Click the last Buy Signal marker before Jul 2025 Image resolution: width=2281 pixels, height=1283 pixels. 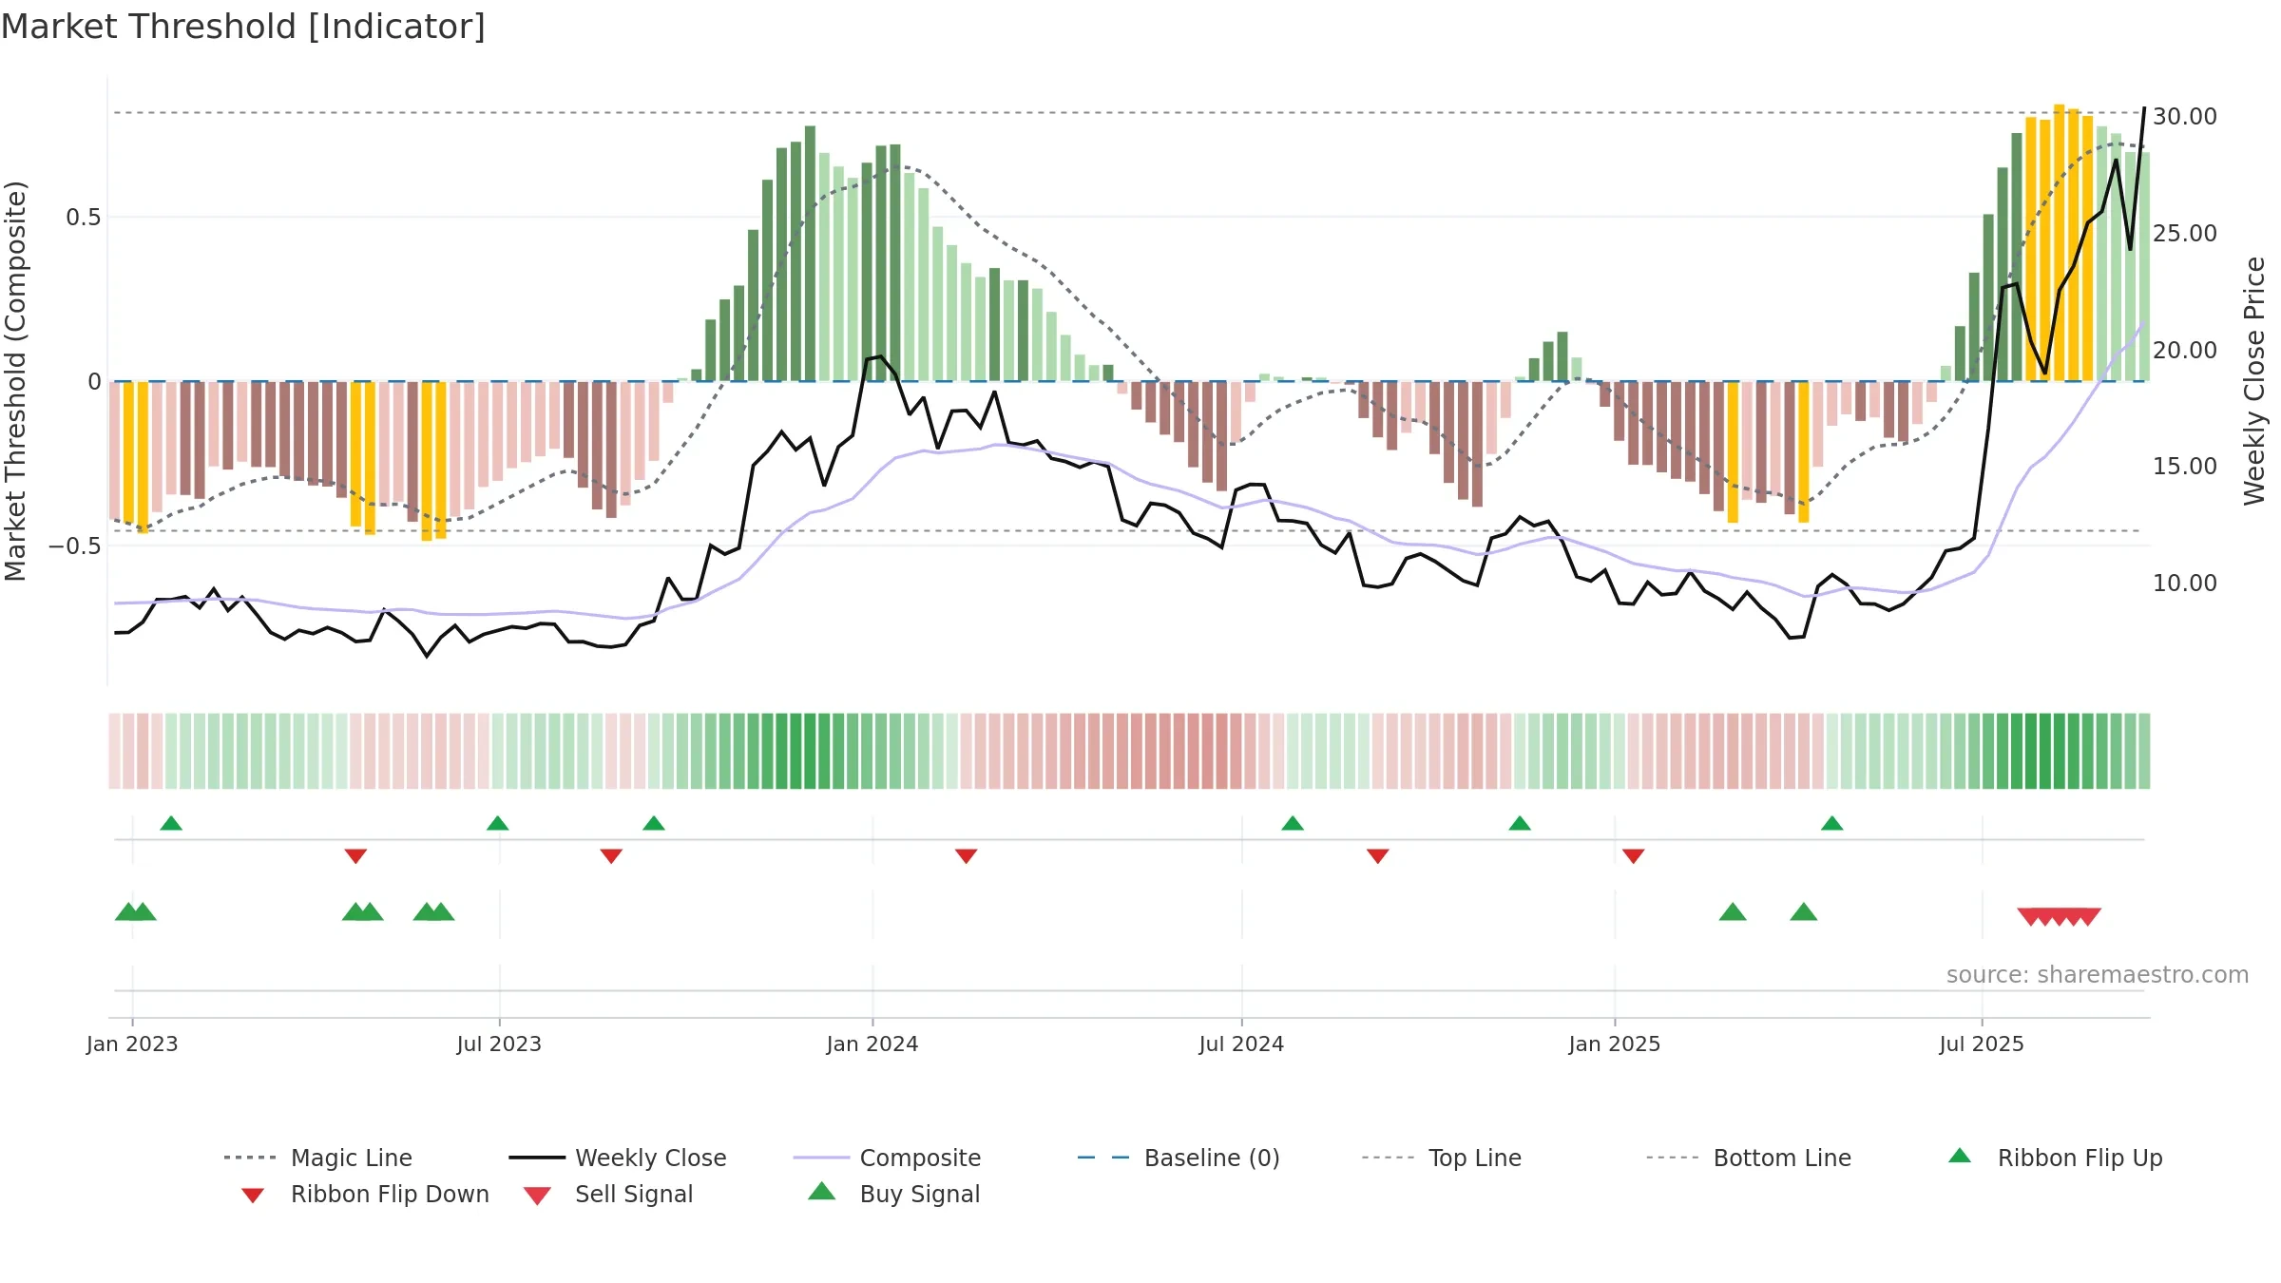point(1804,912)
